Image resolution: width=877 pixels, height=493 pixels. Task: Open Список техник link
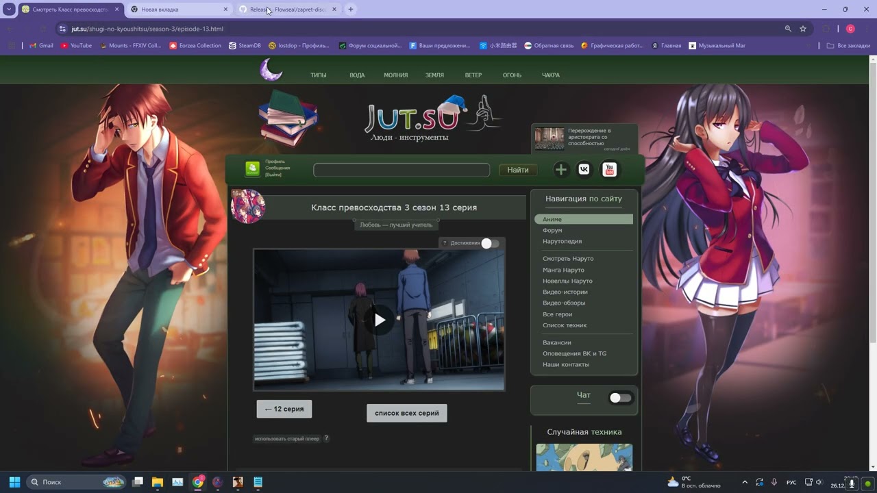(565, 325)
